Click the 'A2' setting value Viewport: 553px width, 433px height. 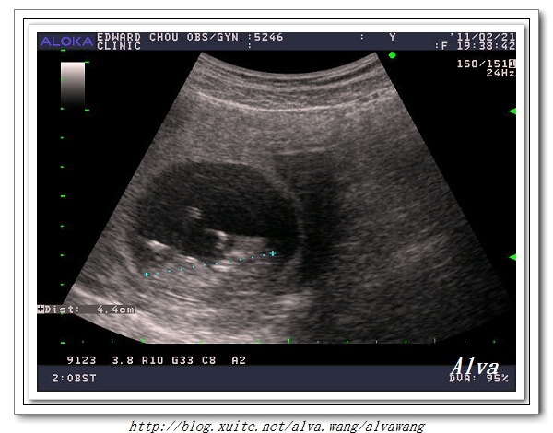[x=239, y=360]
